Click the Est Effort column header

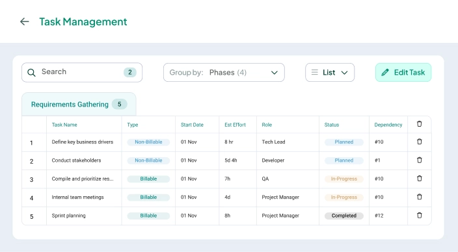[x=235, y=125]
